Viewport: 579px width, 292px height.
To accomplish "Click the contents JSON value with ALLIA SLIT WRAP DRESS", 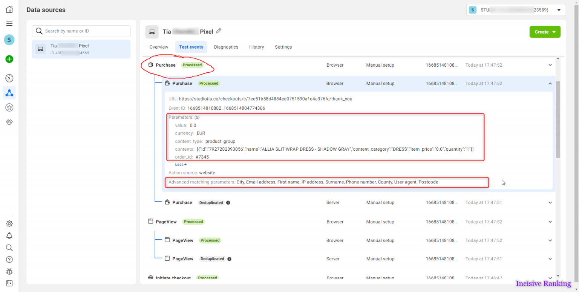I will (335, 149).
